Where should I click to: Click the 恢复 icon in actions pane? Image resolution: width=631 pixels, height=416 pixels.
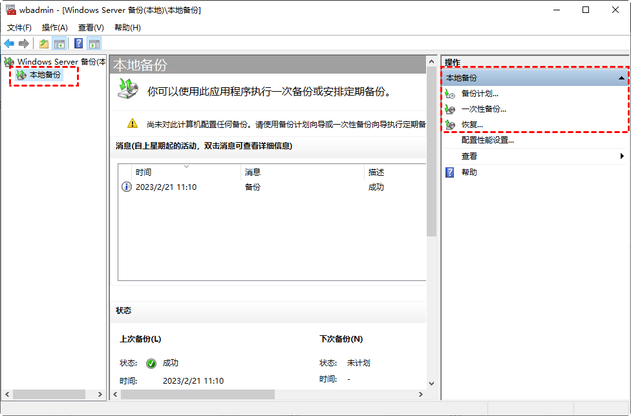pos(450,125)
